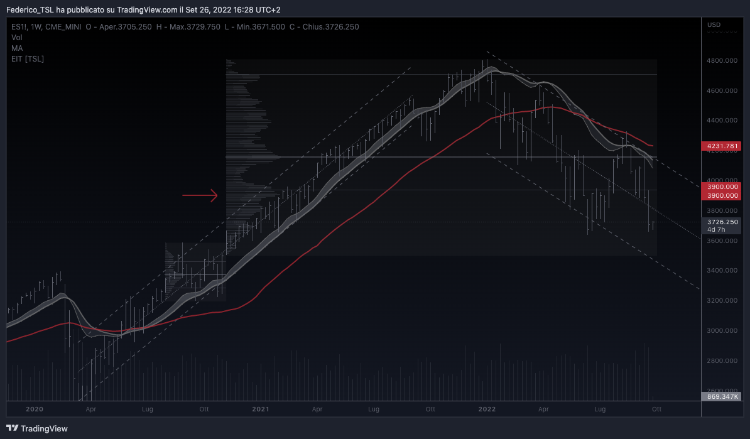Click the upper red 3900.000 price label
The height and width of the screenshot is (439, 750).
point(721,187)
